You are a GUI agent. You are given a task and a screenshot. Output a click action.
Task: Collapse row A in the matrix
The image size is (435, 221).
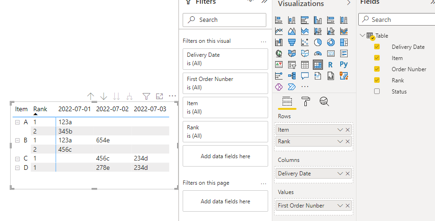pos(18,122)
